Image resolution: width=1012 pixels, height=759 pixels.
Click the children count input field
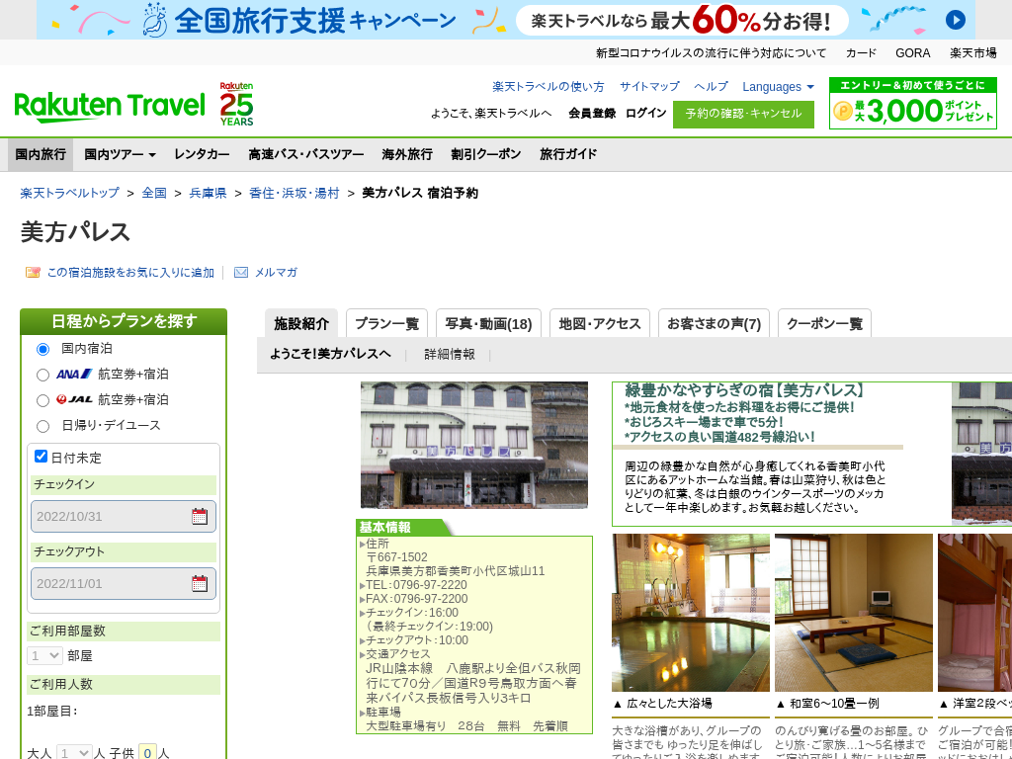pyautogui.click(x=147, y=752)
